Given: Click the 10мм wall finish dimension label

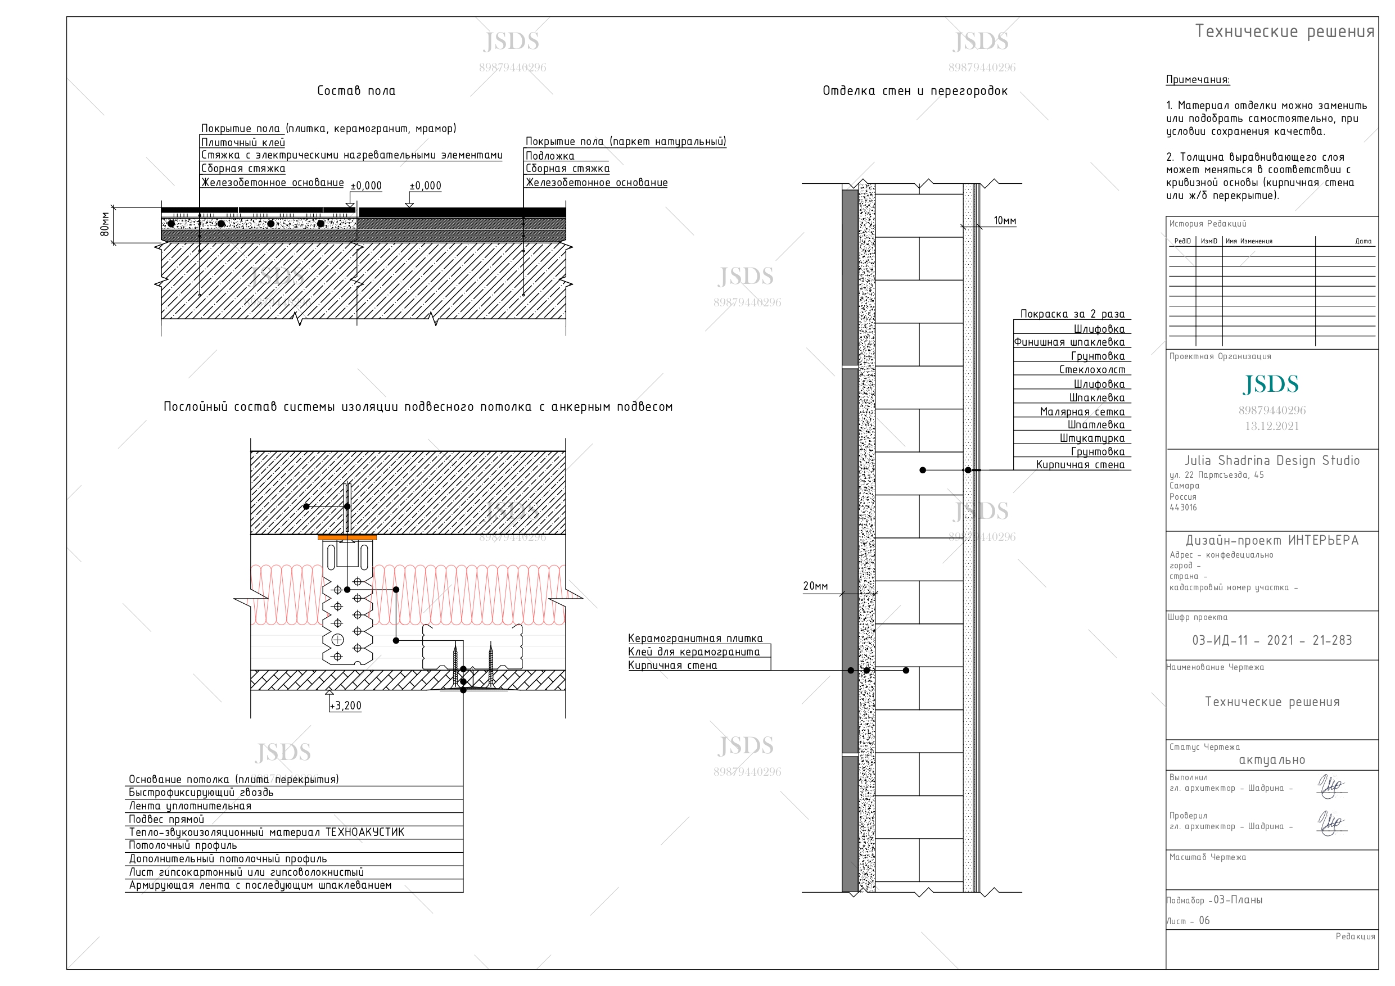Looking at the screenshot, I should [1004, 220].
